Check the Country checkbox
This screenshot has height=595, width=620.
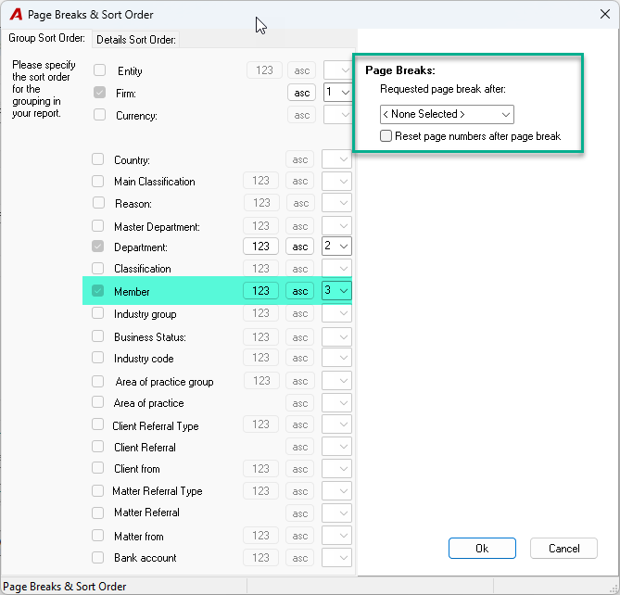(97, 159)
